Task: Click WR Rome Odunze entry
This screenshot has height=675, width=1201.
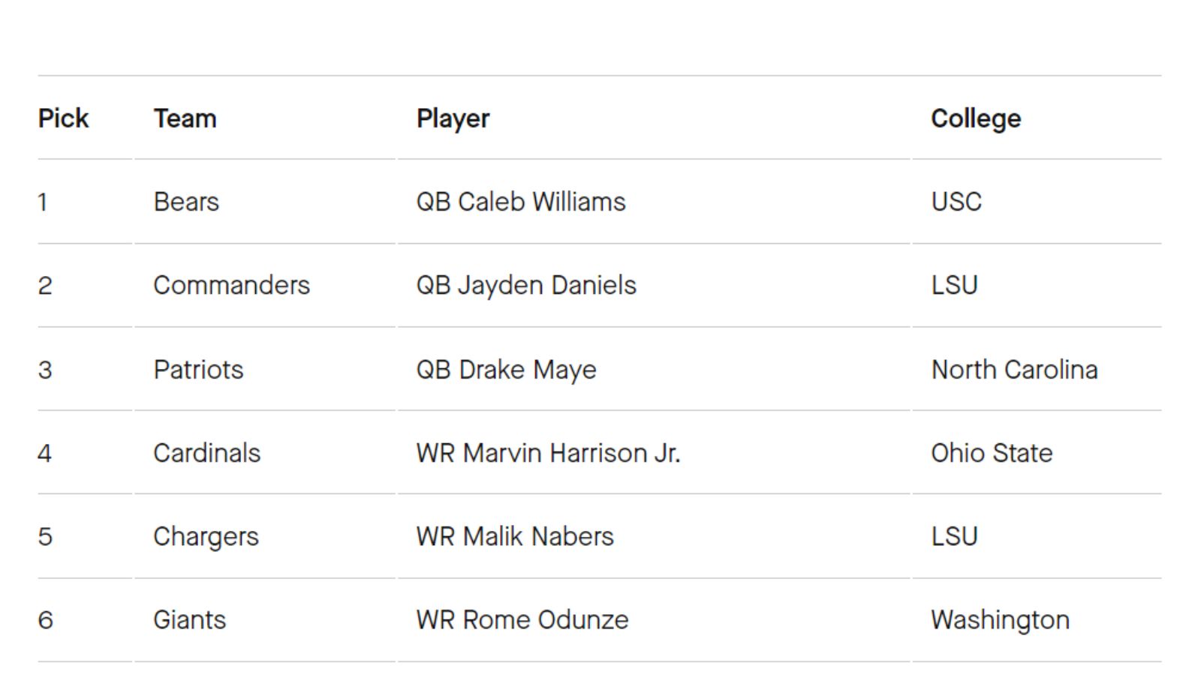Action: point(522,620)
